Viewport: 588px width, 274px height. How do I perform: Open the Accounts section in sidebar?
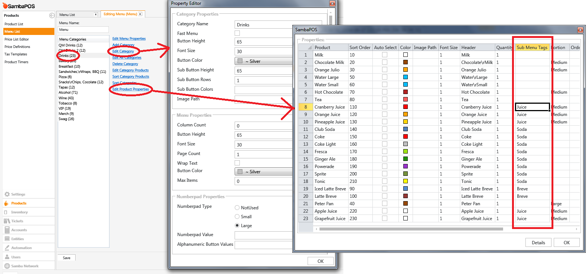point(19,230)
